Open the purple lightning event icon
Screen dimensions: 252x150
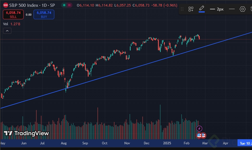(199, 128)
